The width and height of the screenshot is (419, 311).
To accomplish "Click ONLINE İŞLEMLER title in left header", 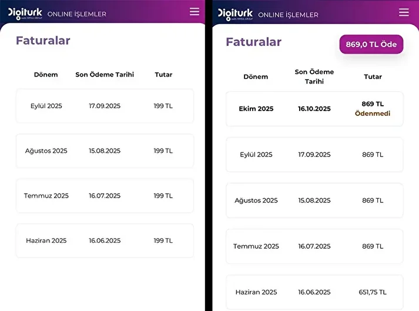I will (77, 14).
